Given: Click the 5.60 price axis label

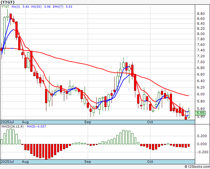Looking at the screenshot, I should 201,109.
